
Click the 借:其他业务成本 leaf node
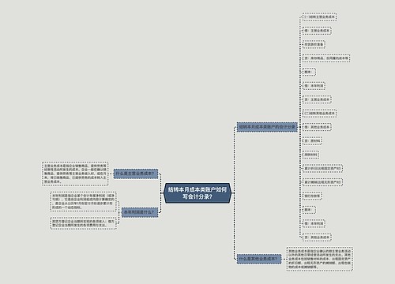coord(317,127)
